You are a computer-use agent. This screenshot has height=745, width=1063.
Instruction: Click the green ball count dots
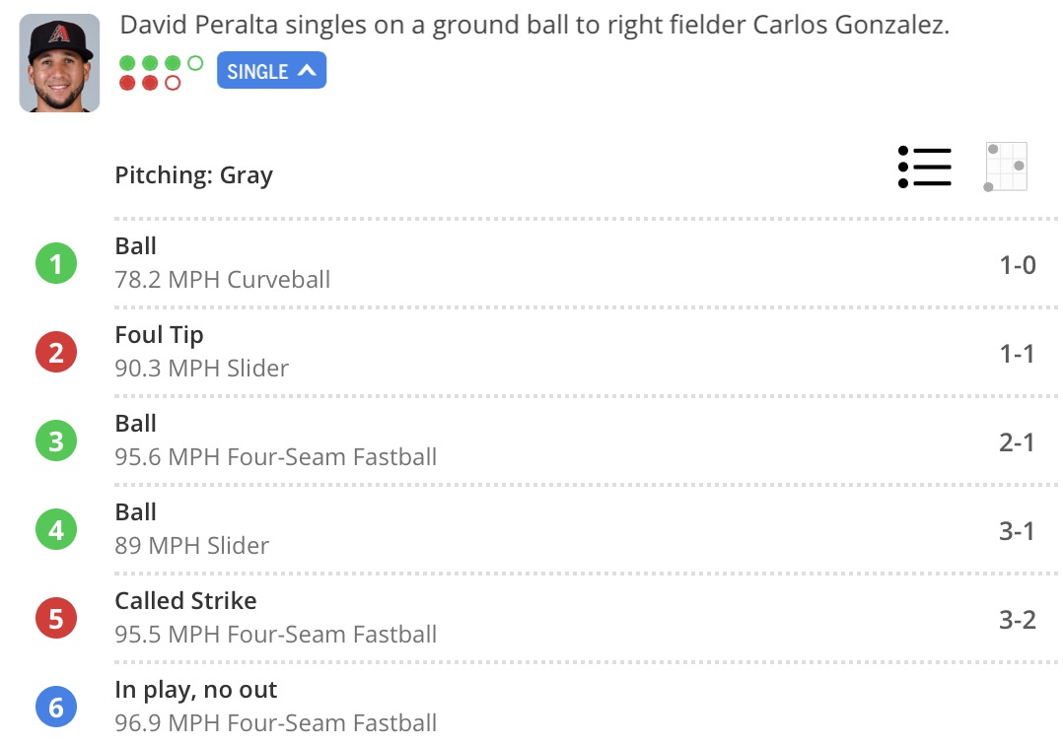(x=162, y=63)
